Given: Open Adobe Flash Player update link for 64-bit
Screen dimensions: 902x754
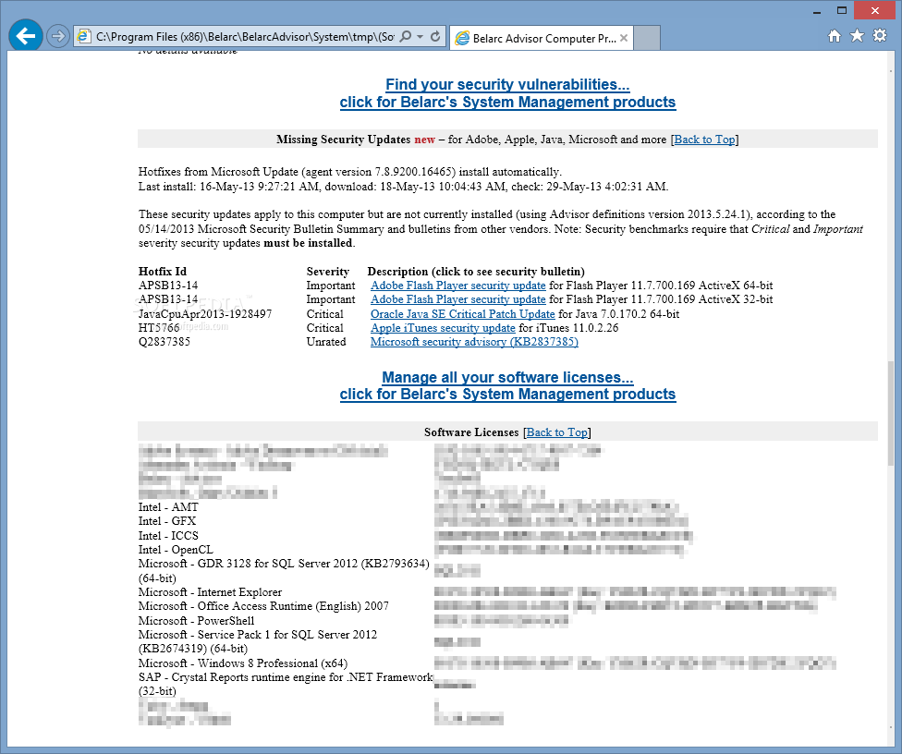Looking at the screenshot, I should [x=457, y=286].
